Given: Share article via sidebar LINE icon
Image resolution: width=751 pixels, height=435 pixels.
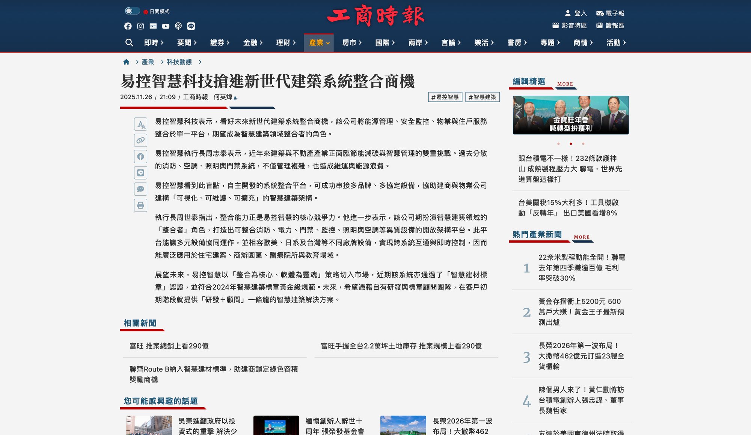Looking at the screenshot, I should tap(140, 173).
